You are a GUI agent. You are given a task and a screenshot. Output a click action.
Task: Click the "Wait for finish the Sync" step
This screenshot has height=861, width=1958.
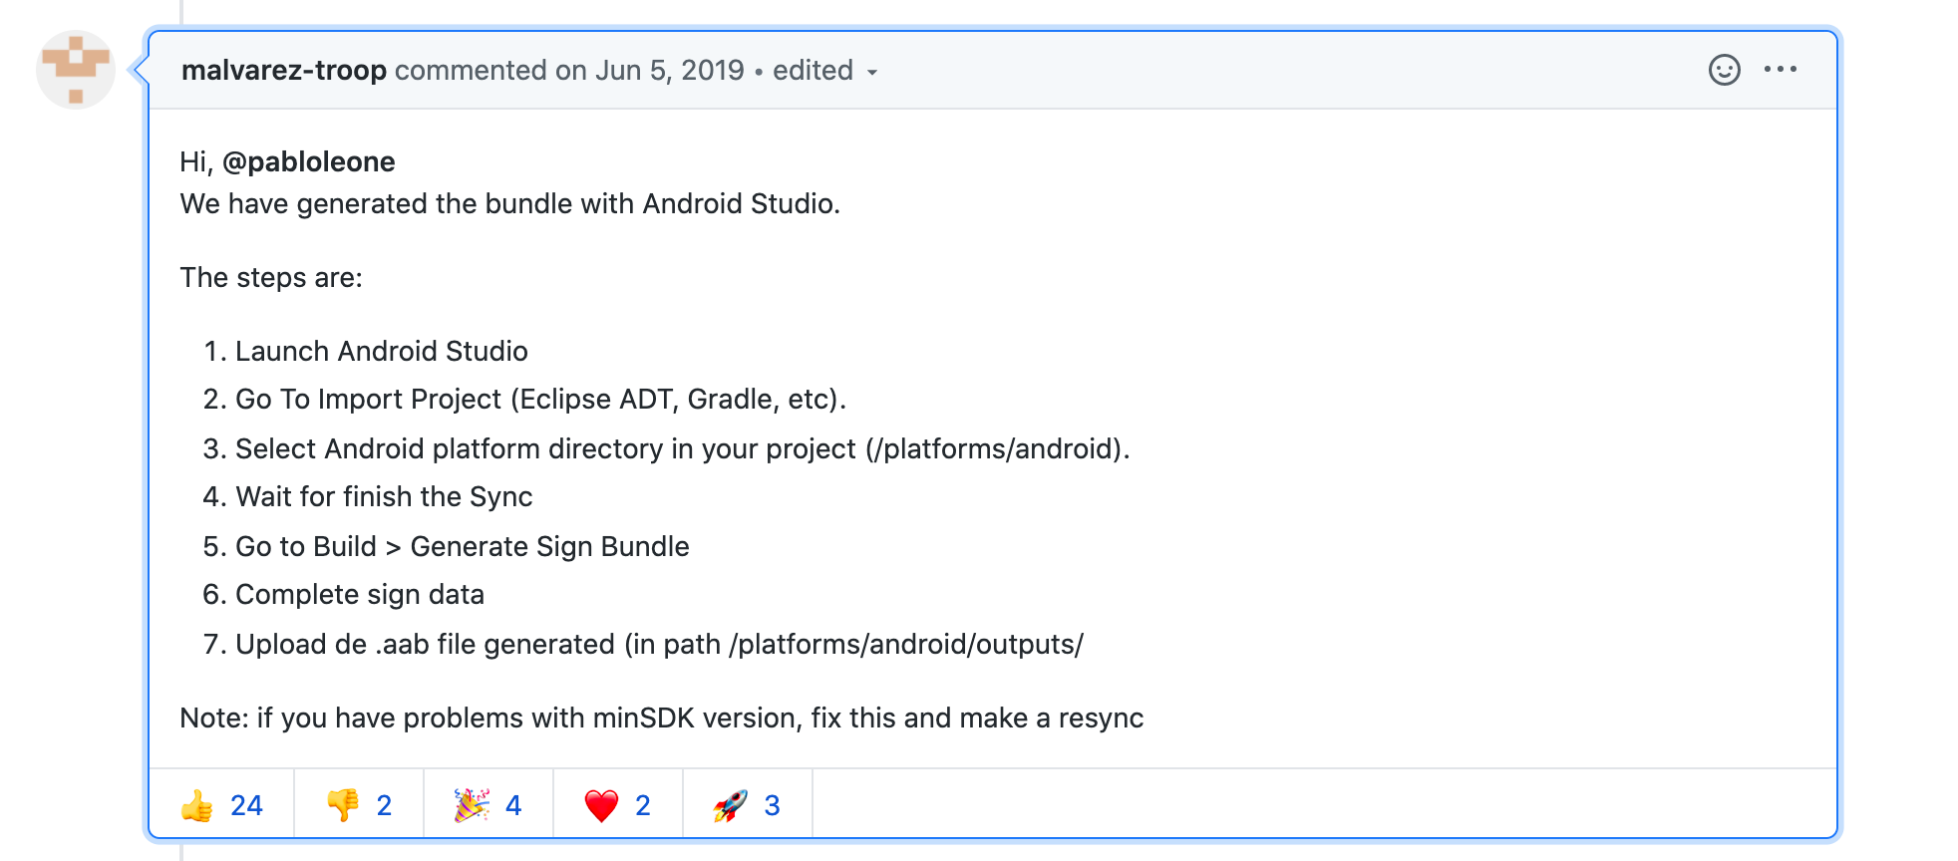[384, 496]
